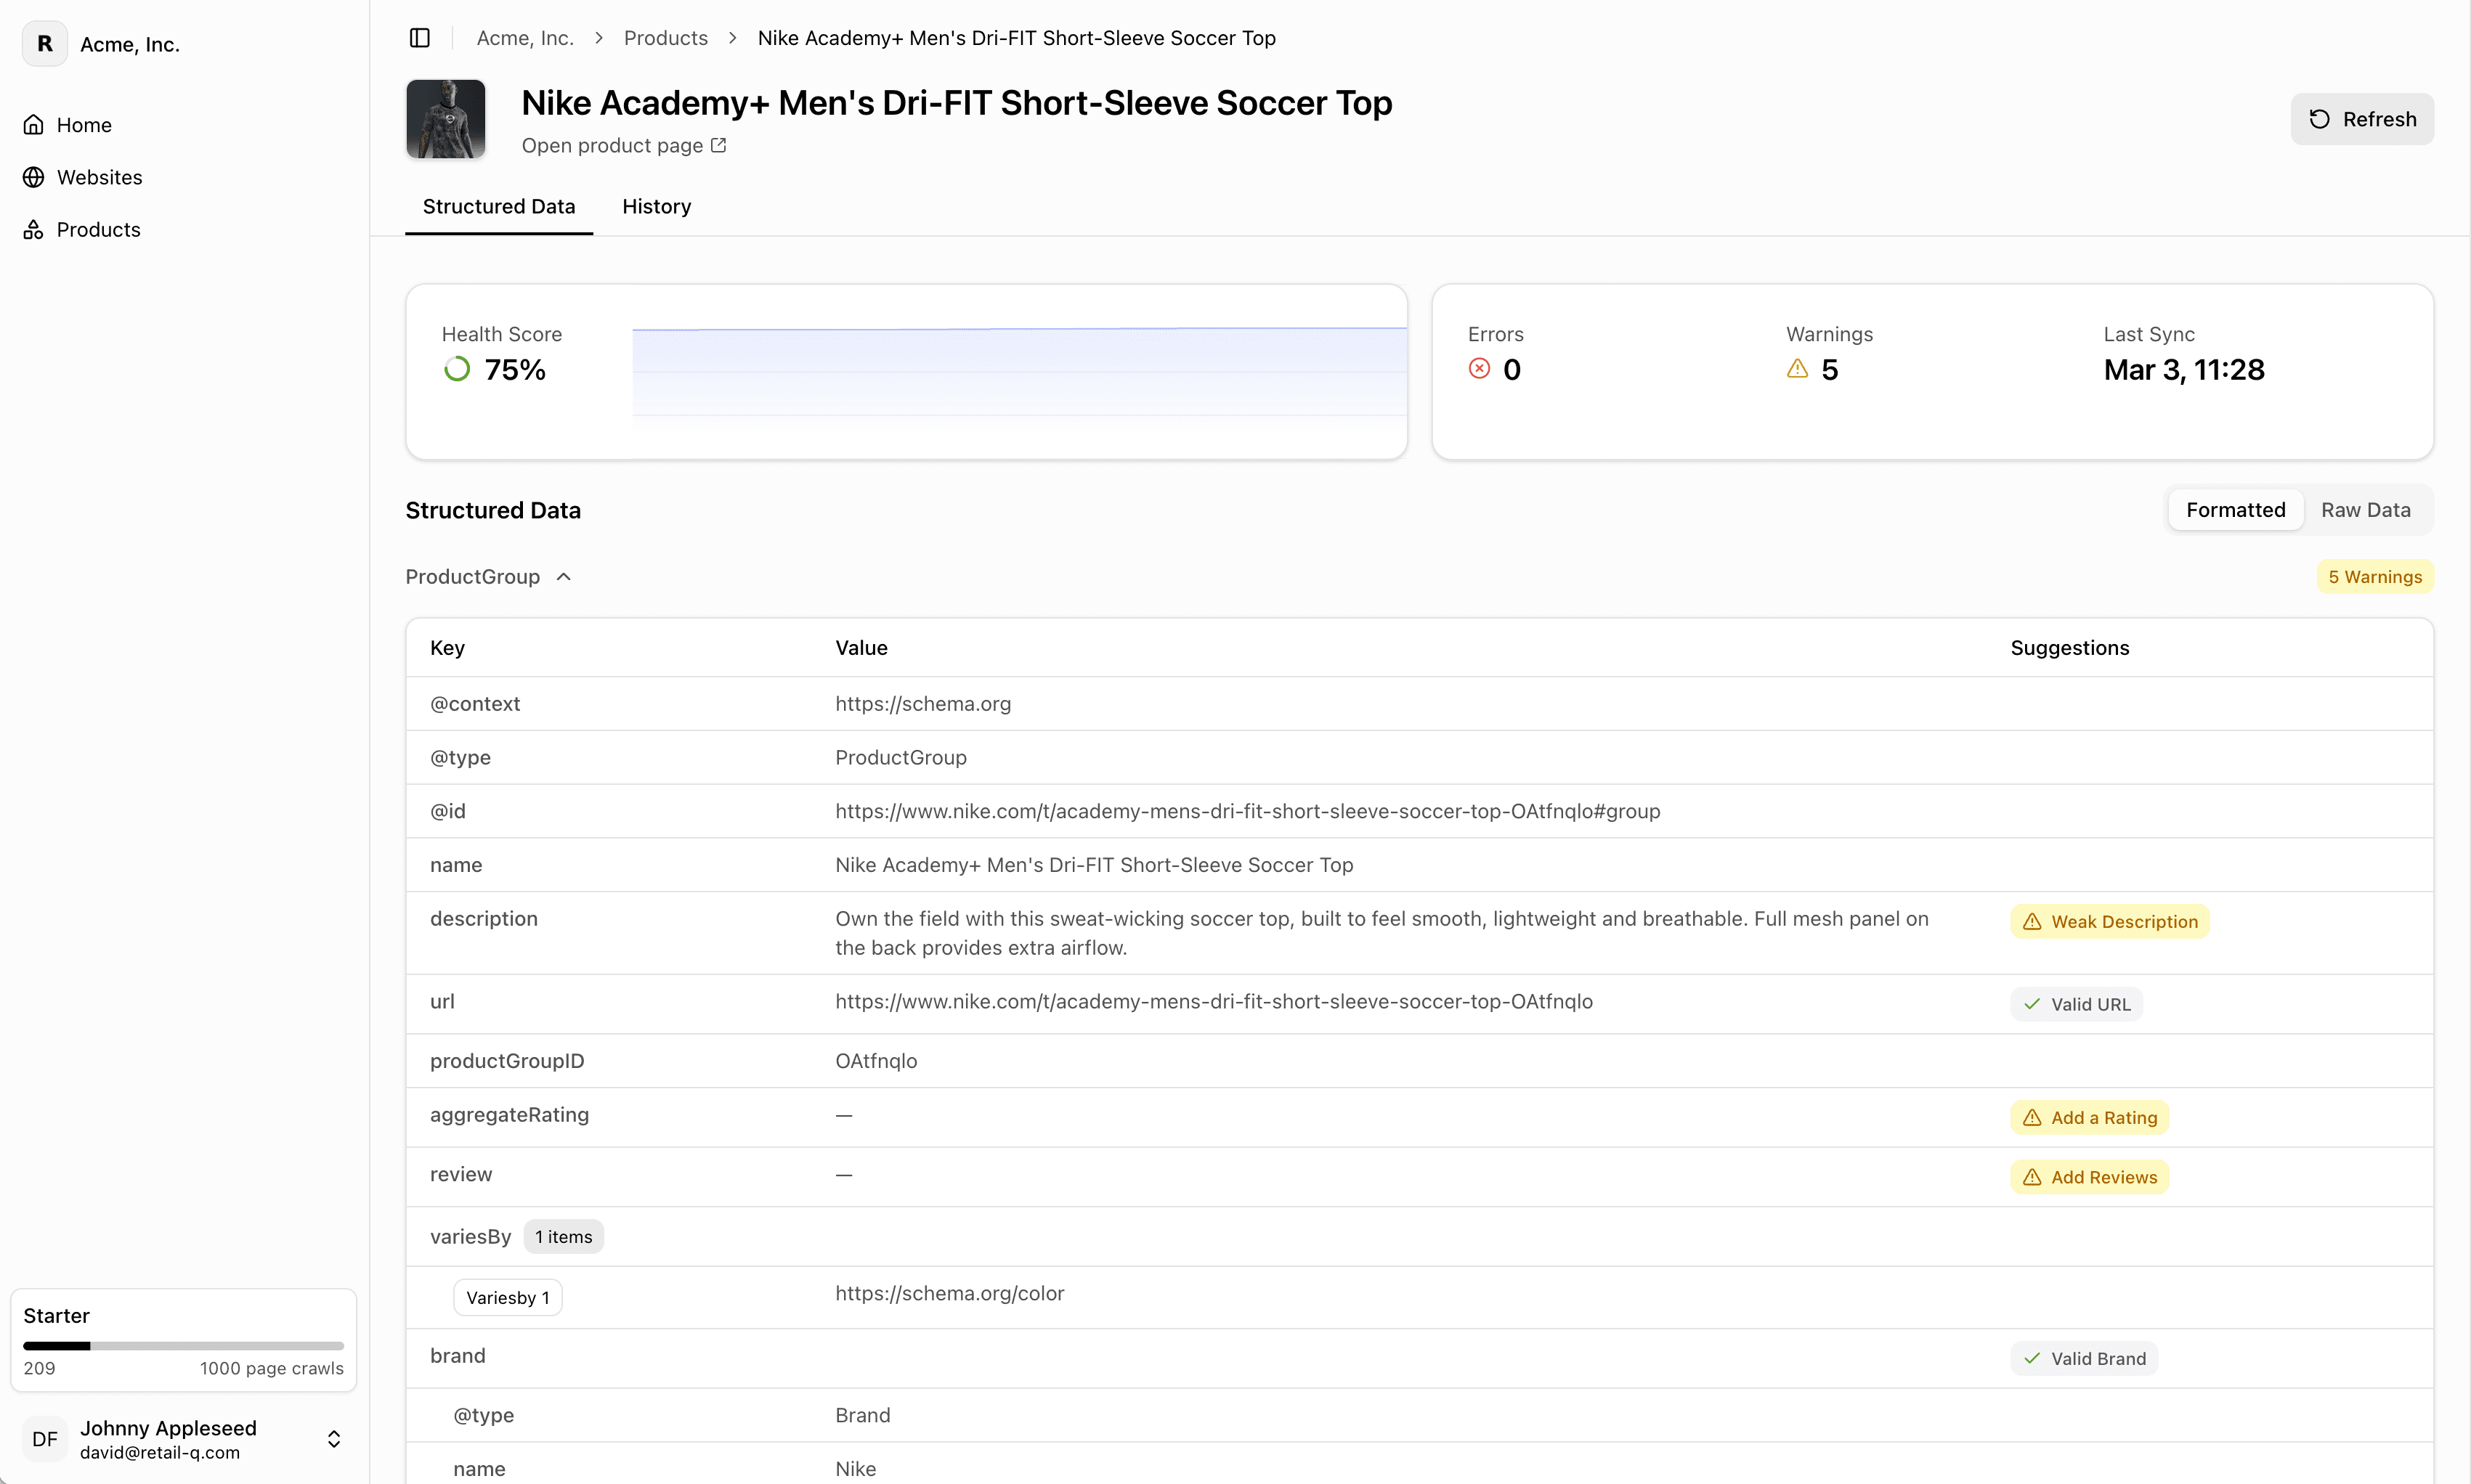2471x1484 pixels.
Task: Select the Structured Data tab
Action: pos(499,206)
